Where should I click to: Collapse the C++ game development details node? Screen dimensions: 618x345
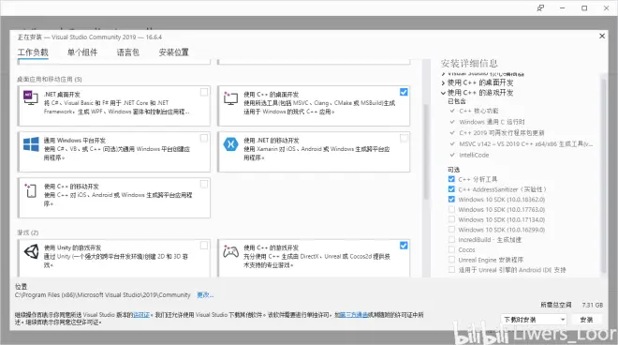[444, 93]
